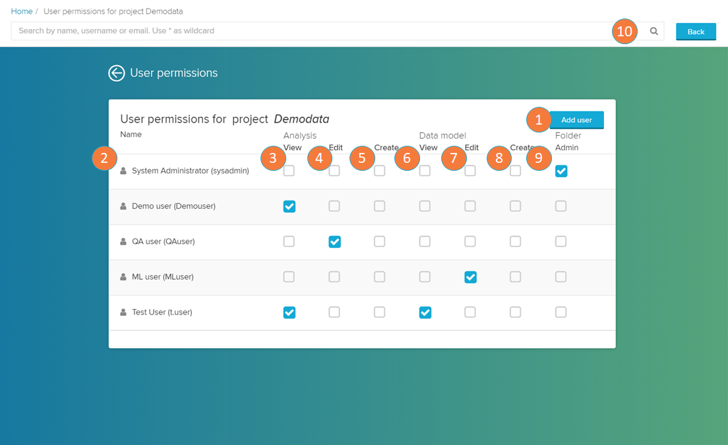Click the back arrow circle icon
This screenshot has height=445, width=728.
pos(117,73)
